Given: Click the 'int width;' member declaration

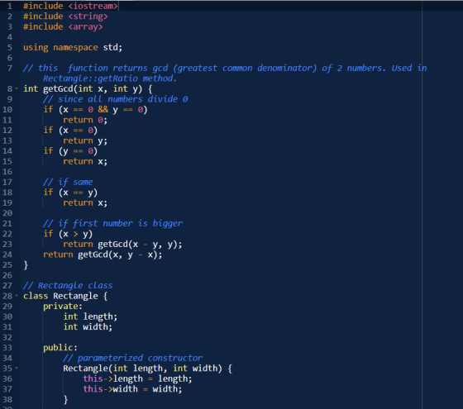Looking at the screenshot, I should coord(88,327).
